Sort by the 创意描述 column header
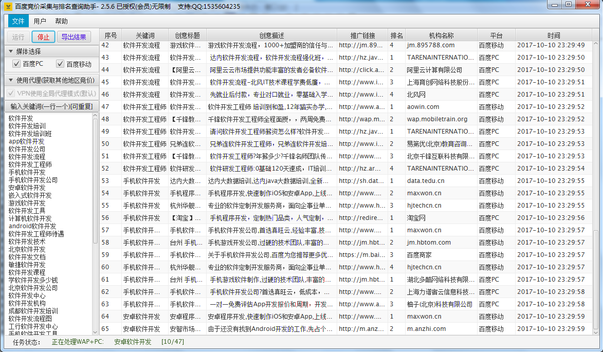The width and height of the screenshot is (603, 352). point(271,35)
